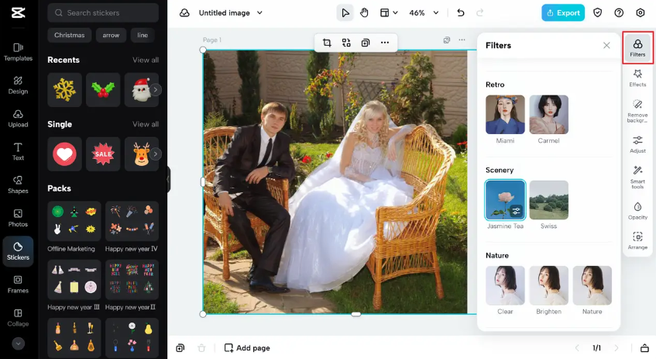Open the Effects tool in right panel

[637, 78]
